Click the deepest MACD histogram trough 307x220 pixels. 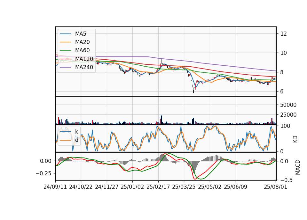[x=194, y=167]
